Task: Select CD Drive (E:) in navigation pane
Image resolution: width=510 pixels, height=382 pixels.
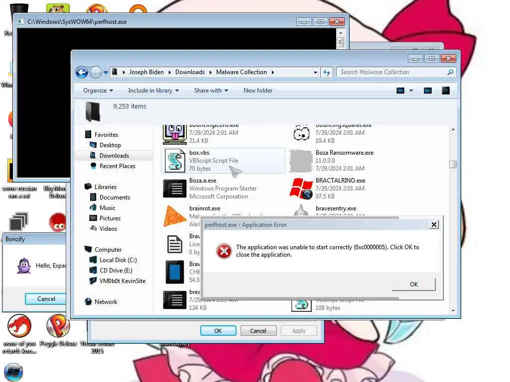Action: click(116, 270)
